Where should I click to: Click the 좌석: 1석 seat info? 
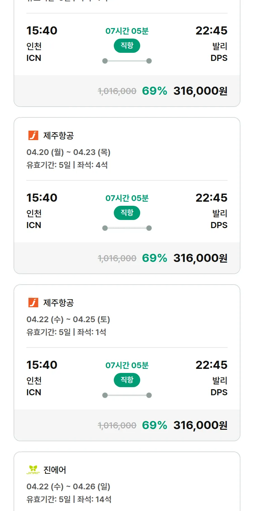(91, 332)
